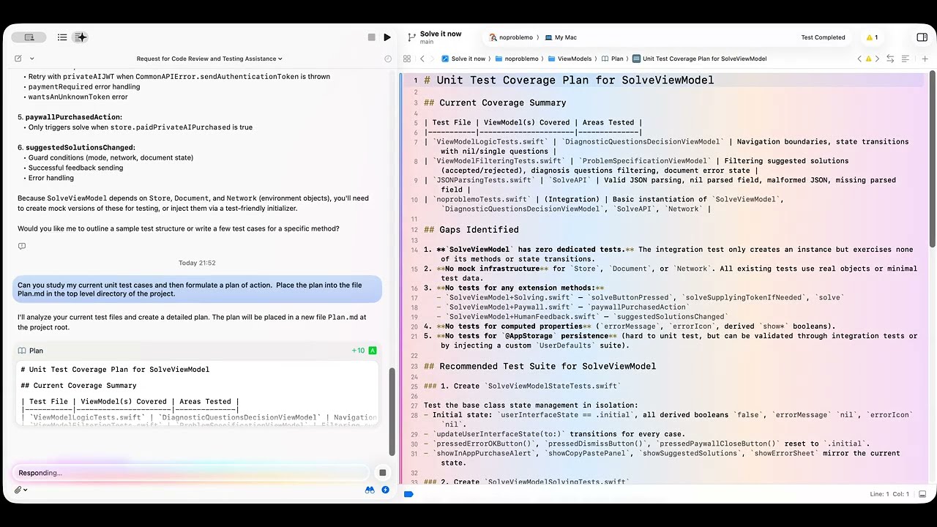
Task: Stop the assistant response
Action: (x=382, y=473)
